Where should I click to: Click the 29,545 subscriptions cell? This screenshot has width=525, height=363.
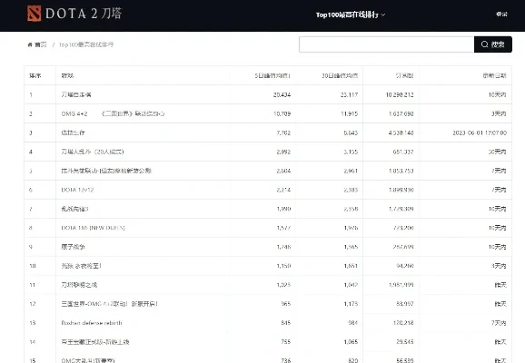tap(405, 342)
